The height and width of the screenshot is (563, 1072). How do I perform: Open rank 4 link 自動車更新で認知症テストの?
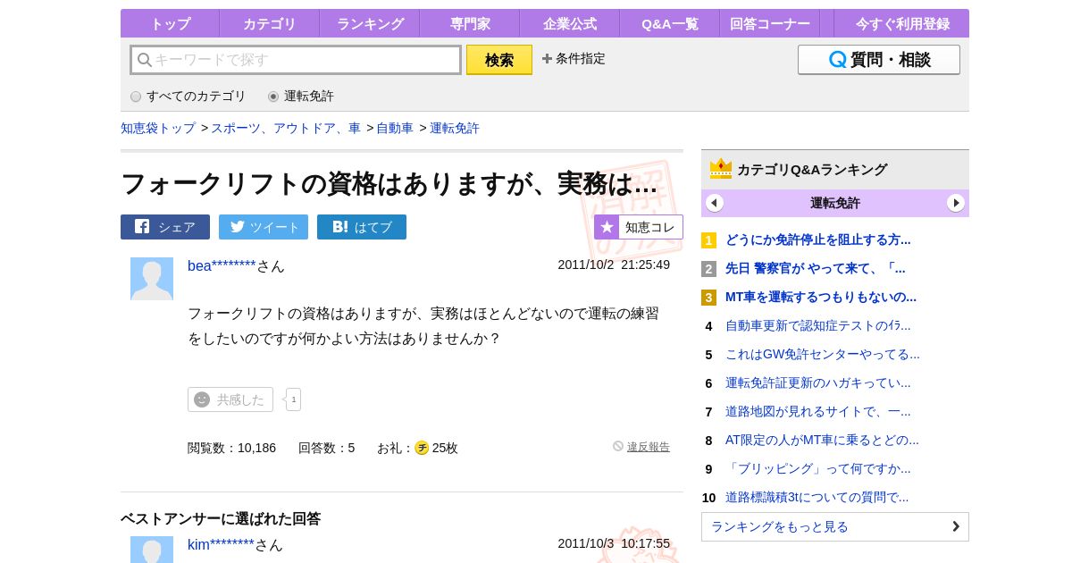(818, 325)
